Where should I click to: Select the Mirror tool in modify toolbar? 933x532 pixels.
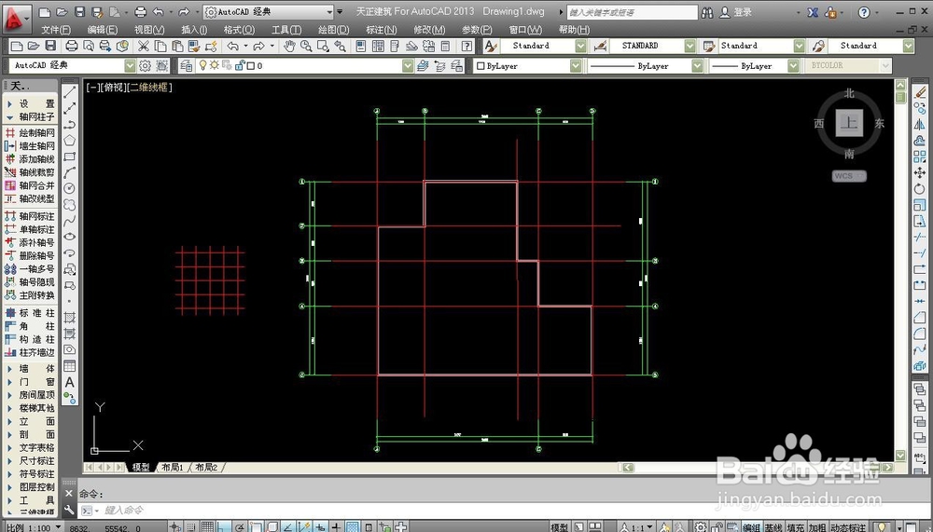920,124
